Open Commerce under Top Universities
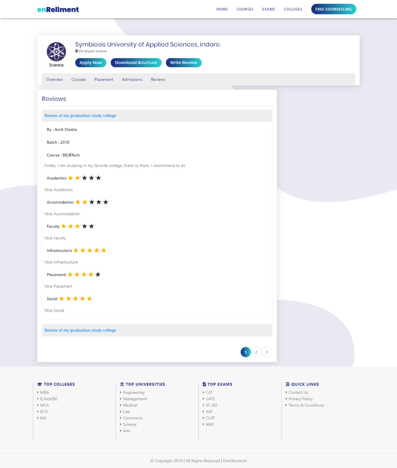Screen dimensions: 397x468 pyautogui.click(x=133, y=418)
